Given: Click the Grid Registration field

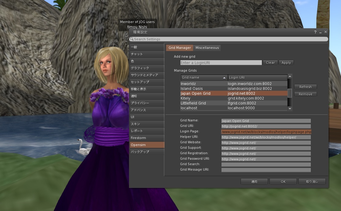Looking at the screenshot, I should pyautogui.click(x=266, y=154).
